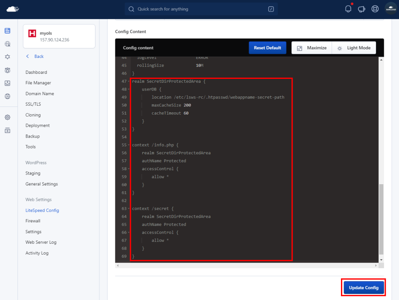The width and height of the screenshot is (399, 300).
Task: Open Dashboard in the web app menu
Action: [x=36, y=72]
